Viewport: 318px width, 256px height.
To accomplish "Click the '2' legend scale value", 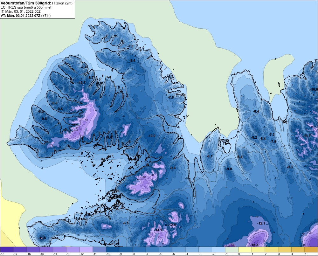I will tap(266, 254).
